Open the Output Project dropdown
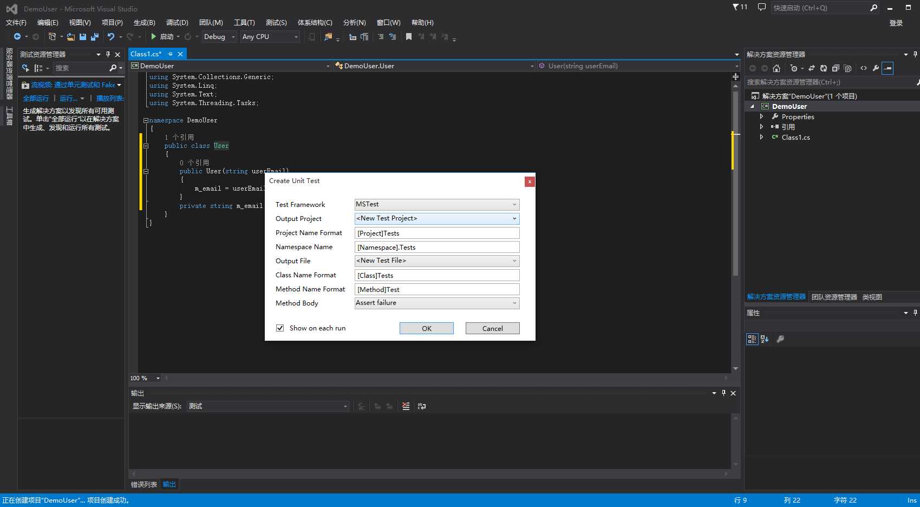The image size is (920, 507). [437, 218]
